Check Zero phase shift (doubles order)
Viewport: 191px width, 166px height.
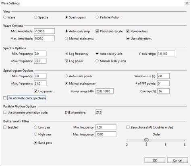128,127
